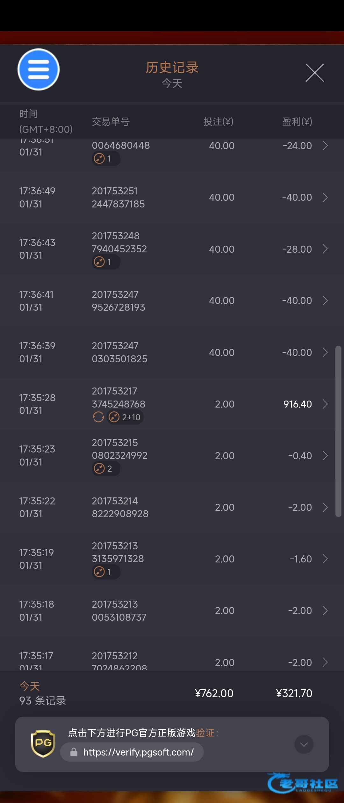Click the PG shield logo icon
Viewport: 344px width, 803px height.
tap(43, 743)
